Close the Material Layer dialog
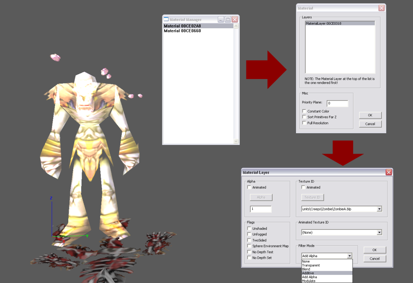Image resolution: width=413 pixels, height=283 pixels. 388,172
